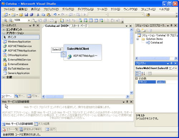Click the Open File folder icon
Screen dimensions: 179x138
point(21,15)
